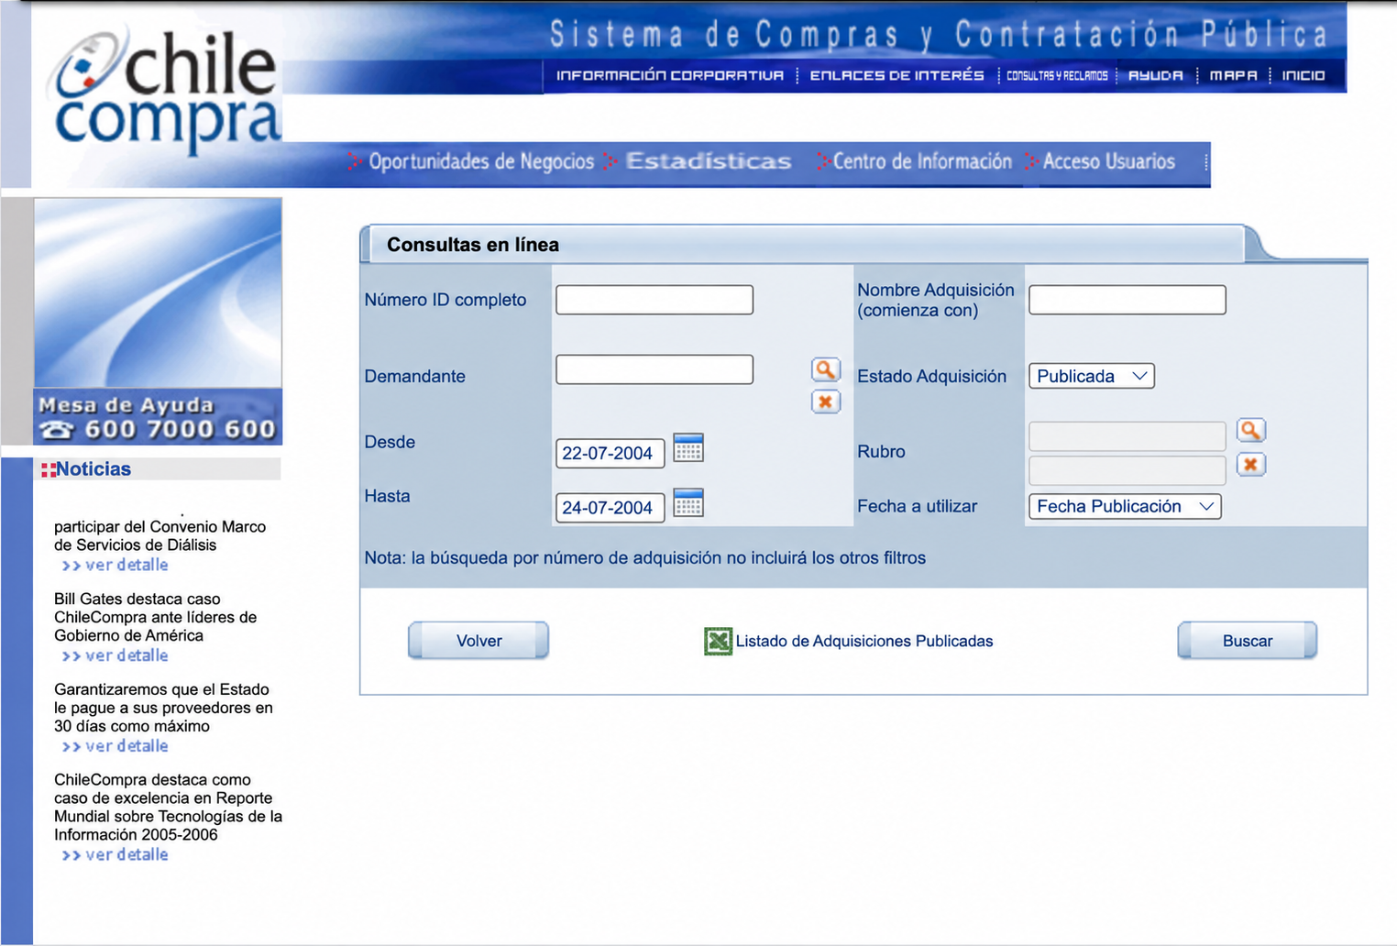1397x946 pixels.
Task: Click the Volver button
Action: tap(478, 641)
